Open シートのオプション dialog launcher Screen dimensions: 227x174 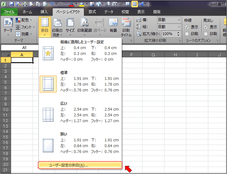click(217, 41)
